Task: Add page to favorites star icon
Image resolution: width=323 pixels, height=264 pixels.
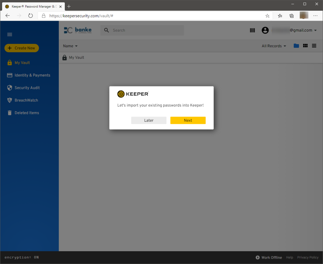Action: (267, 16)
